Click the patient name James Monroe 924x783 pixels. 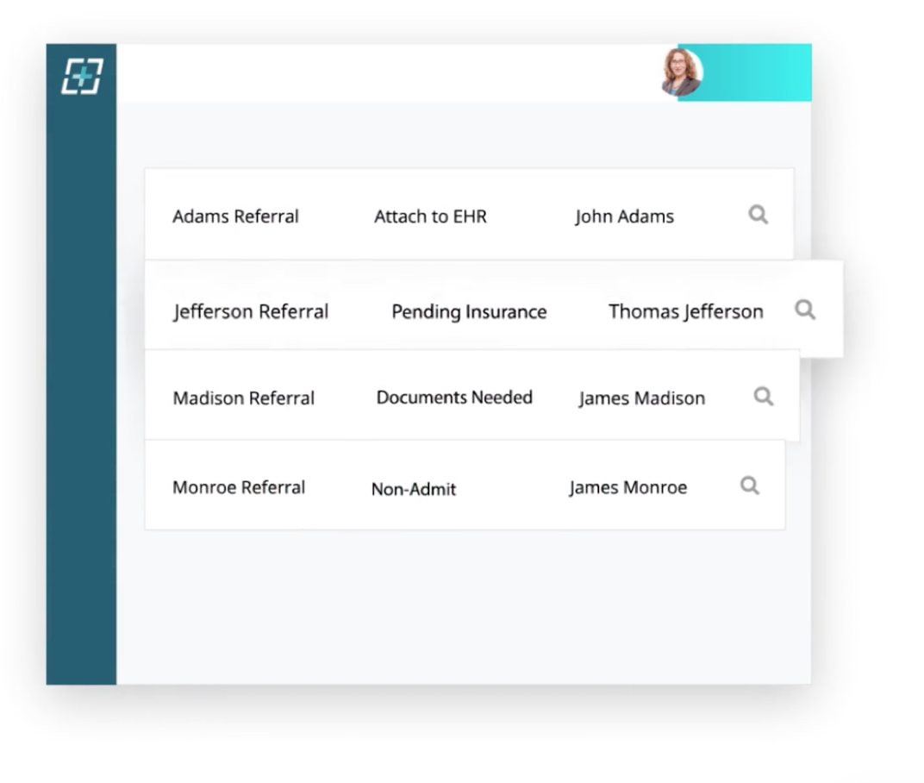point(627,487)
